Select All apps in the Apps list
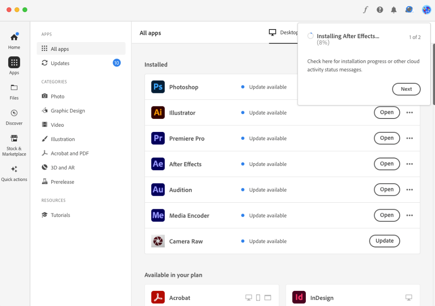 81,49
